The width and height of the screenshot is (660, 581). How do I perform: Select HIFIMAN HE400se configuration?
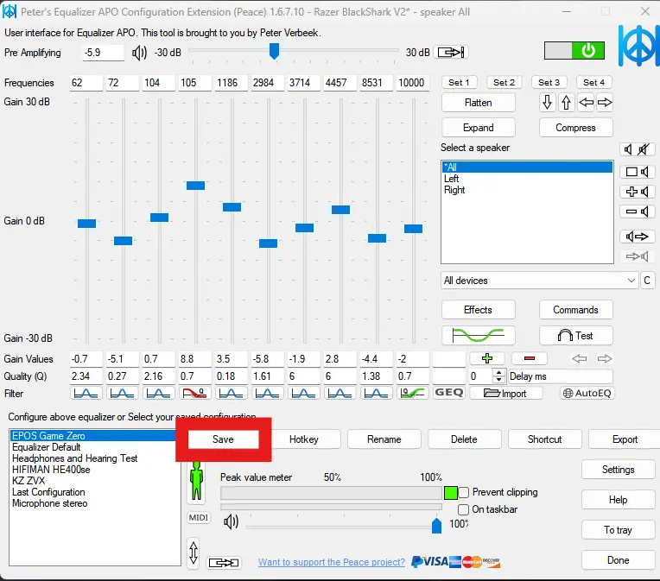51,470
